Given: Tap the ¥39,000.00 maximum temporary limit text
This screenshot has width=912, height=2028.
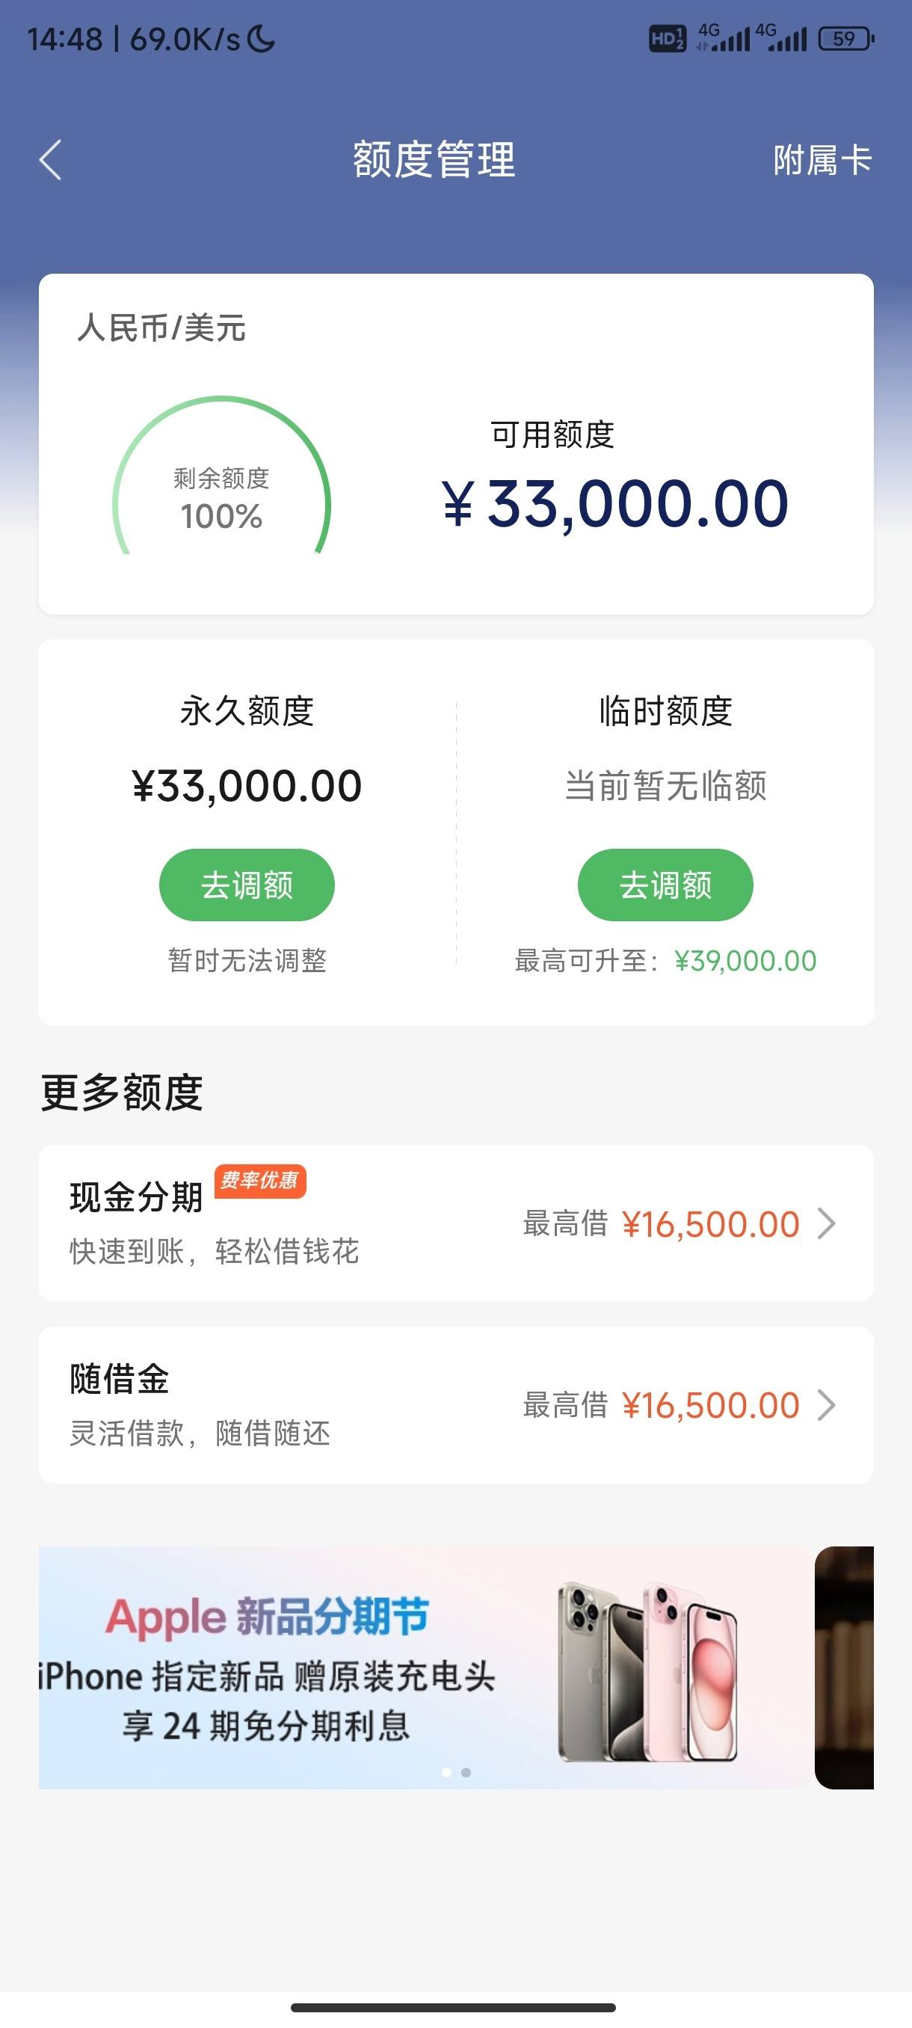Looking at the screenshot, I should [745, 960].
